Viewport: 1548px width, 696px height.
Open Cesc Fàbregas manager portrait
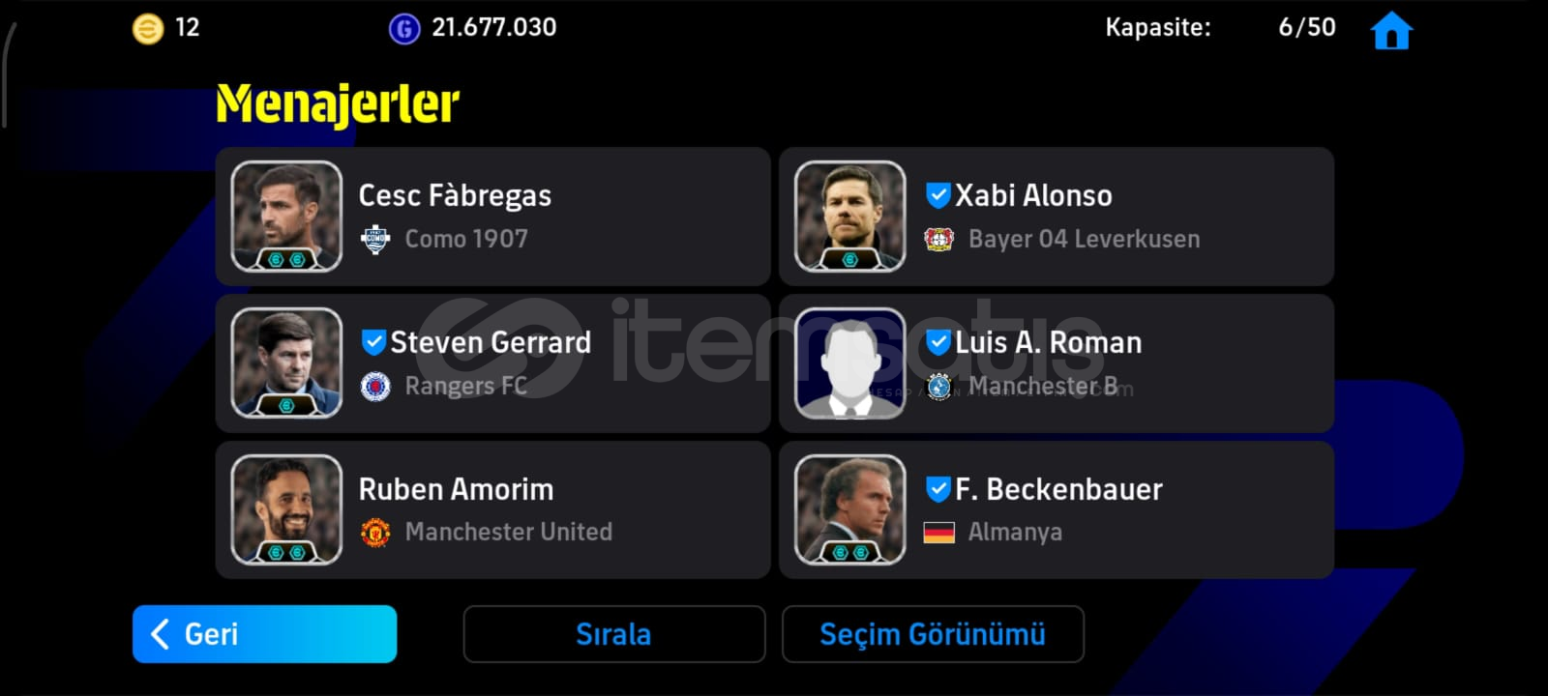click(x=286, y=217)
